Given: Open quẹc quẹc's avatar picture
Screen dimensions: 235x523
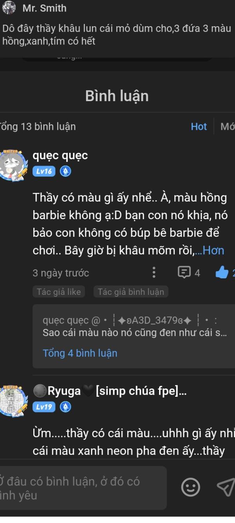Looking at the screenshot, I should pos(13,165).
